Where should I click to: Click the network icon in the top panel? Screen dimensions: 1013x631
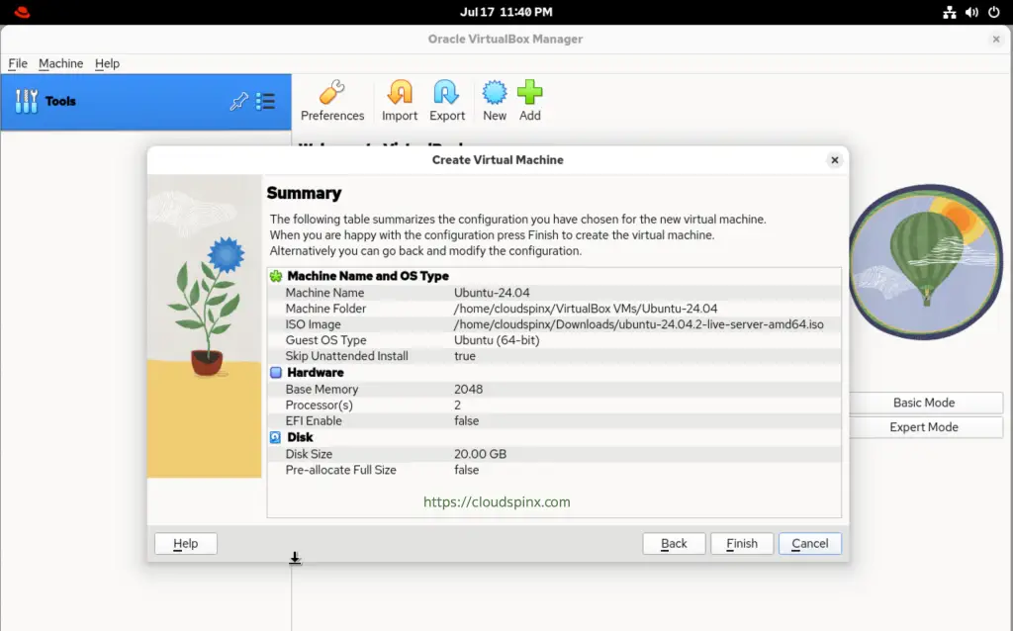[x=950, y=12]
